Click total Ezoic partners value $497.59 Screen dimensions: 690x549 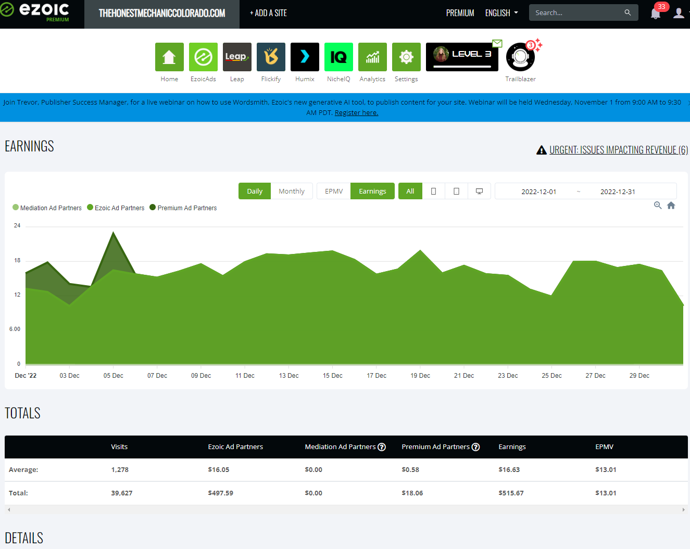[220, 493]
